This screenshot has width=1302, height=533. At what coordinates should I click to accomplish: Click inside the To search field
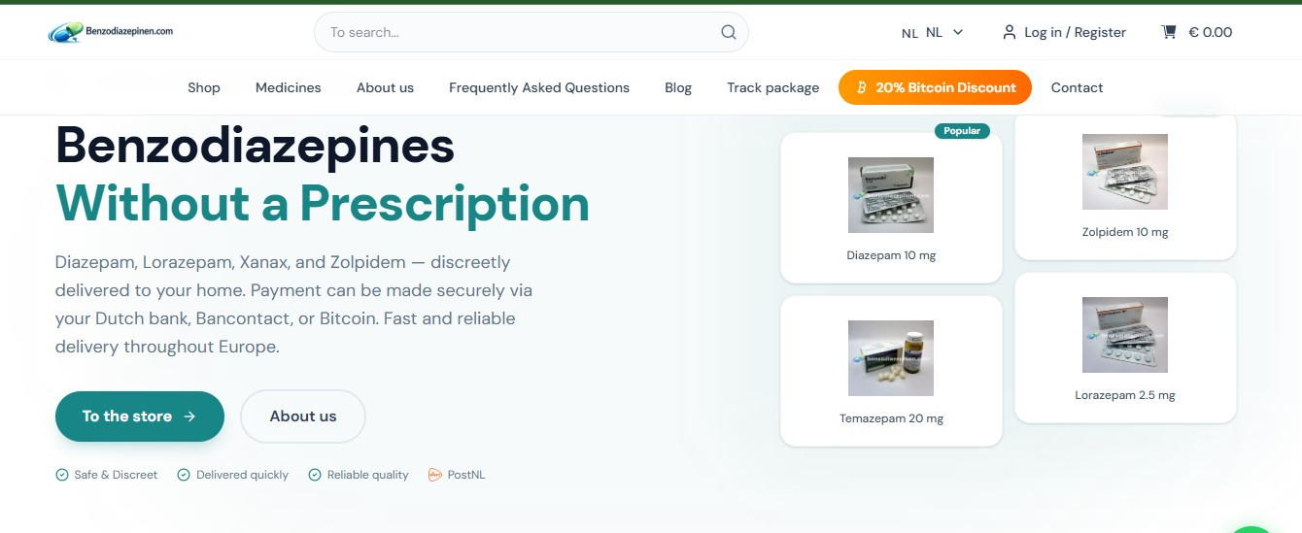coord(531,32)
